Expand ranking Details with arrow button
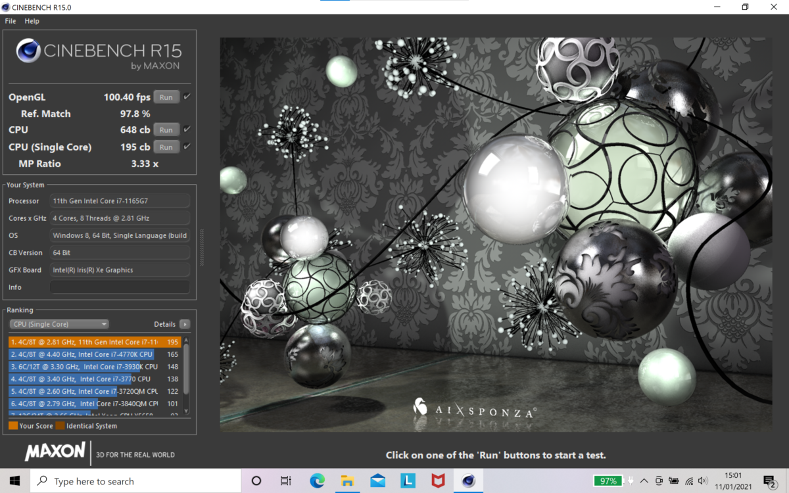Viewport: 789px width, 493px height. (185, 324)
